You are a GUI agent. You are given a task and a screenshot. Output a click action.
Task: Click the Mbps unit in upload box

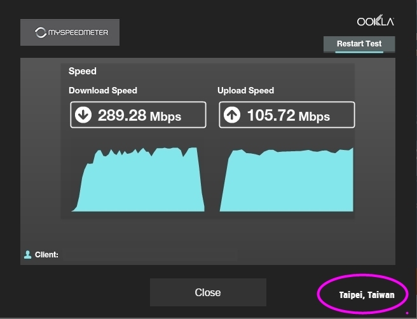click(314, 116)
